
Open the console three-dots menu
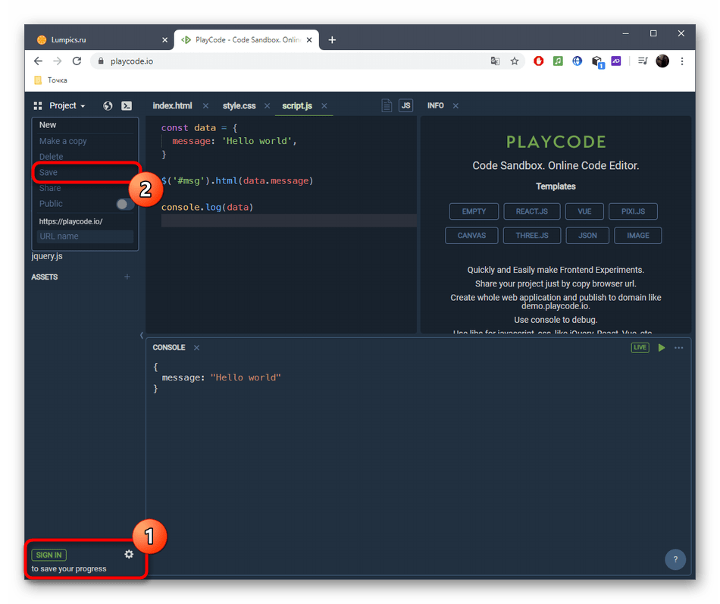tap(679, 348)
